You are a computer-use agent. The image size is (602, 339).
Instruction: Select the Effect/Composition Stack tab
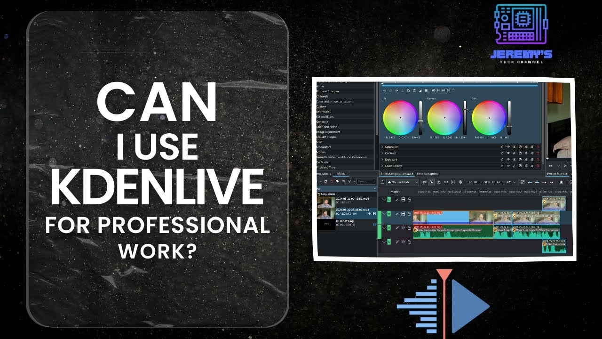[397, 174]
